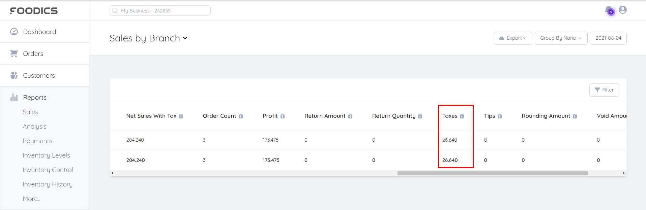
Task: Open the Analysis reports submenu item
Action: (35, 127)
